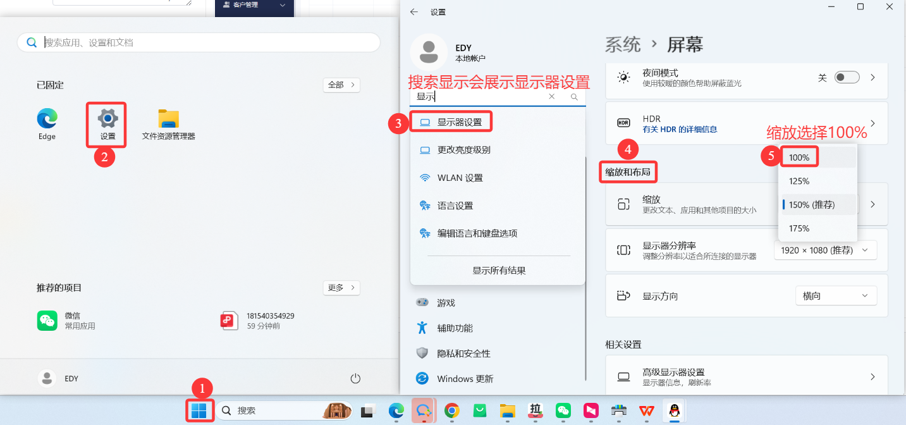
Task: Open 高级显示器设置
Action: [747, 377]
